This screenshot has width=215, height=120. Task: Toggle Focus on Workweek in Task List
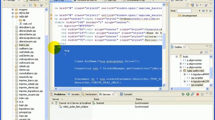206,5
